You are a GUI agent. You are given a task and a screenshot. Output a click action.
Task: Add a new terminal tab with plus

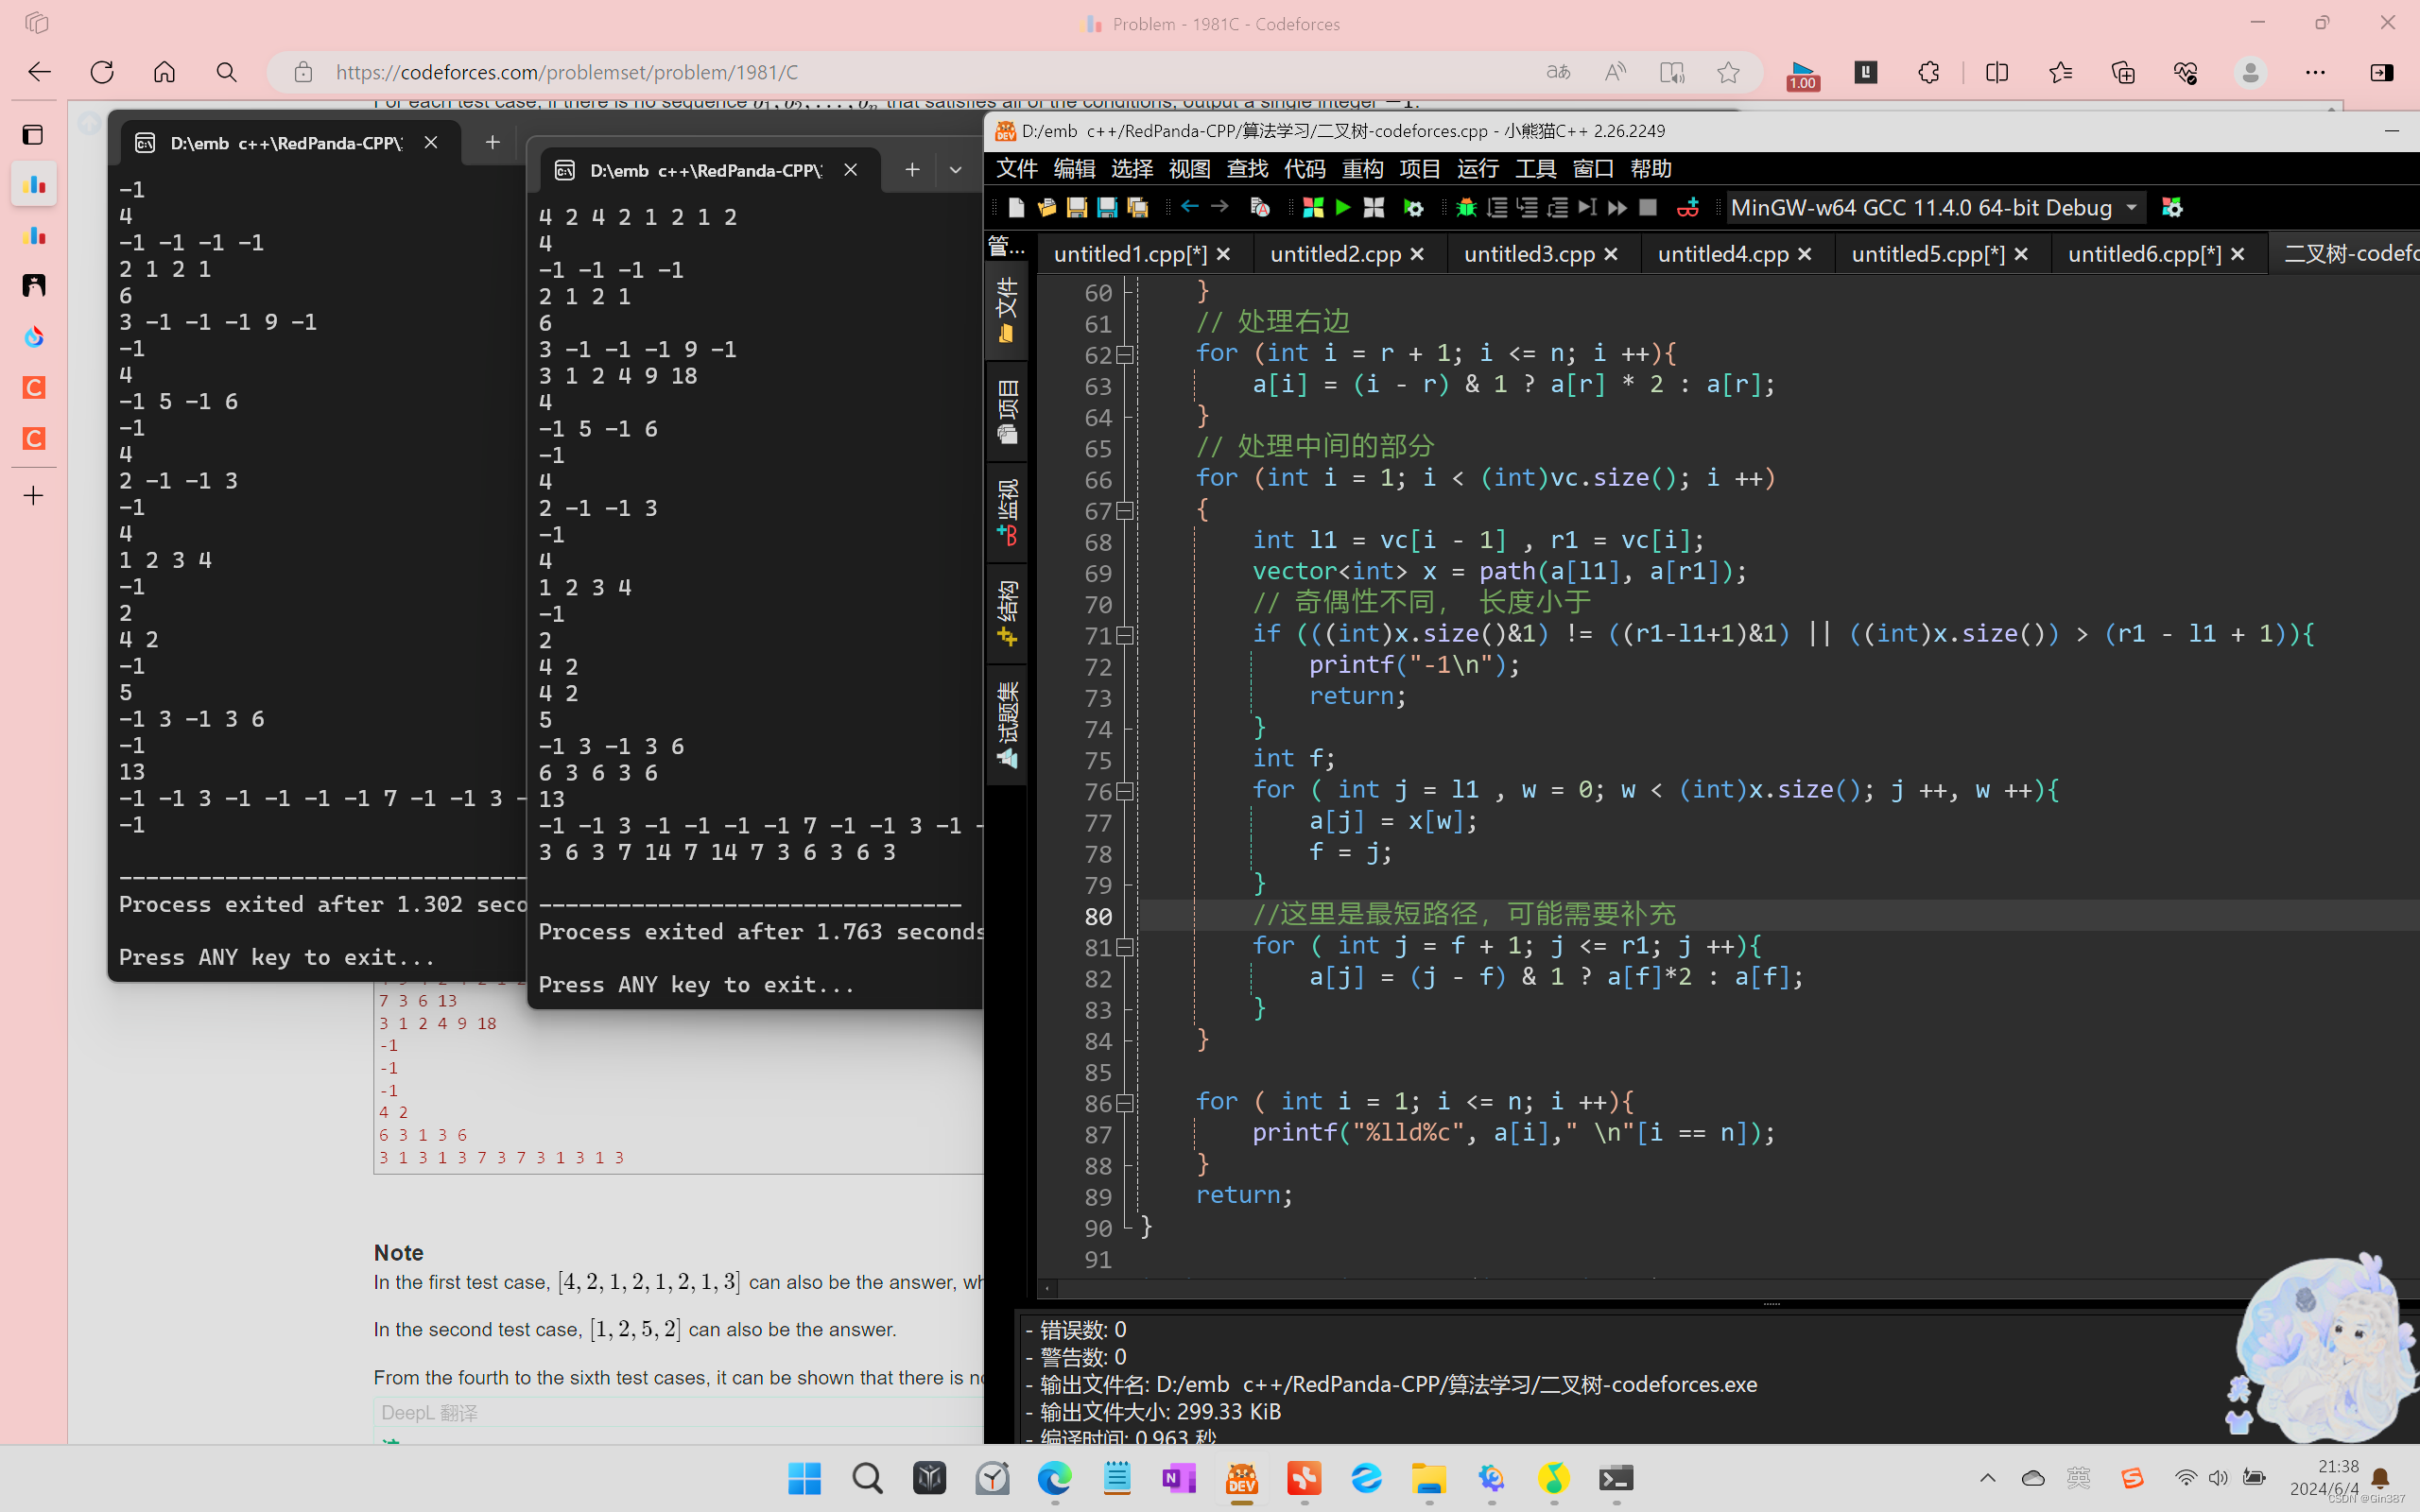pos(911,170)
